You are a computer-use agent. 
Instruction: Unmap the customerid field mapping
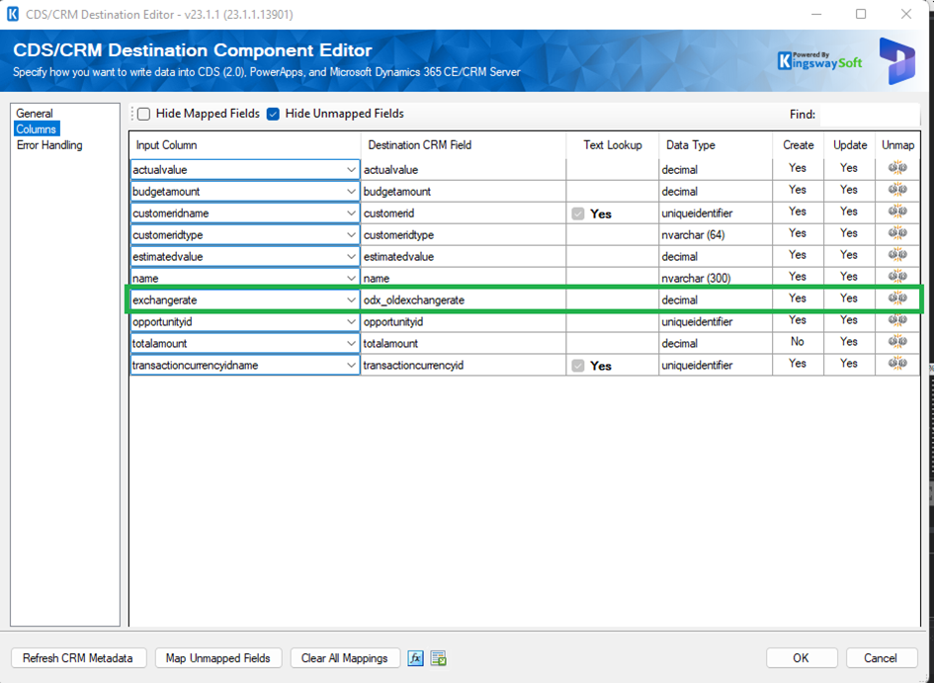pyautogui.click(x=897, y=212)
